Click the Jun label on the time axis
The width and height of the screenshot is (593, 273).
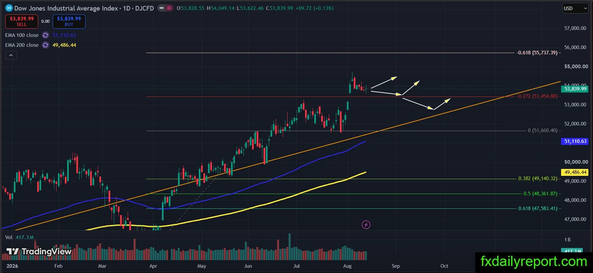[248, 266]
